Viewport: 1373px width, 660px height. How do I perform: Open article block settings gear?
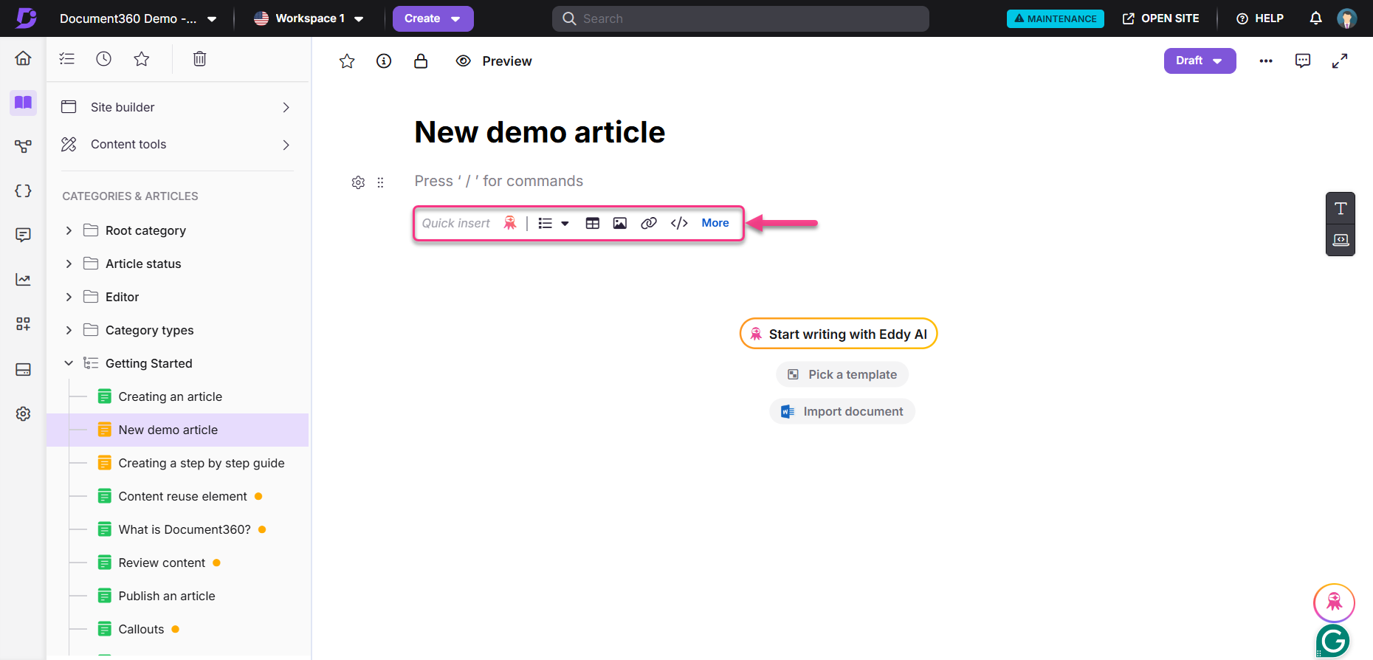pyautogui.click(x=358, y=182)
